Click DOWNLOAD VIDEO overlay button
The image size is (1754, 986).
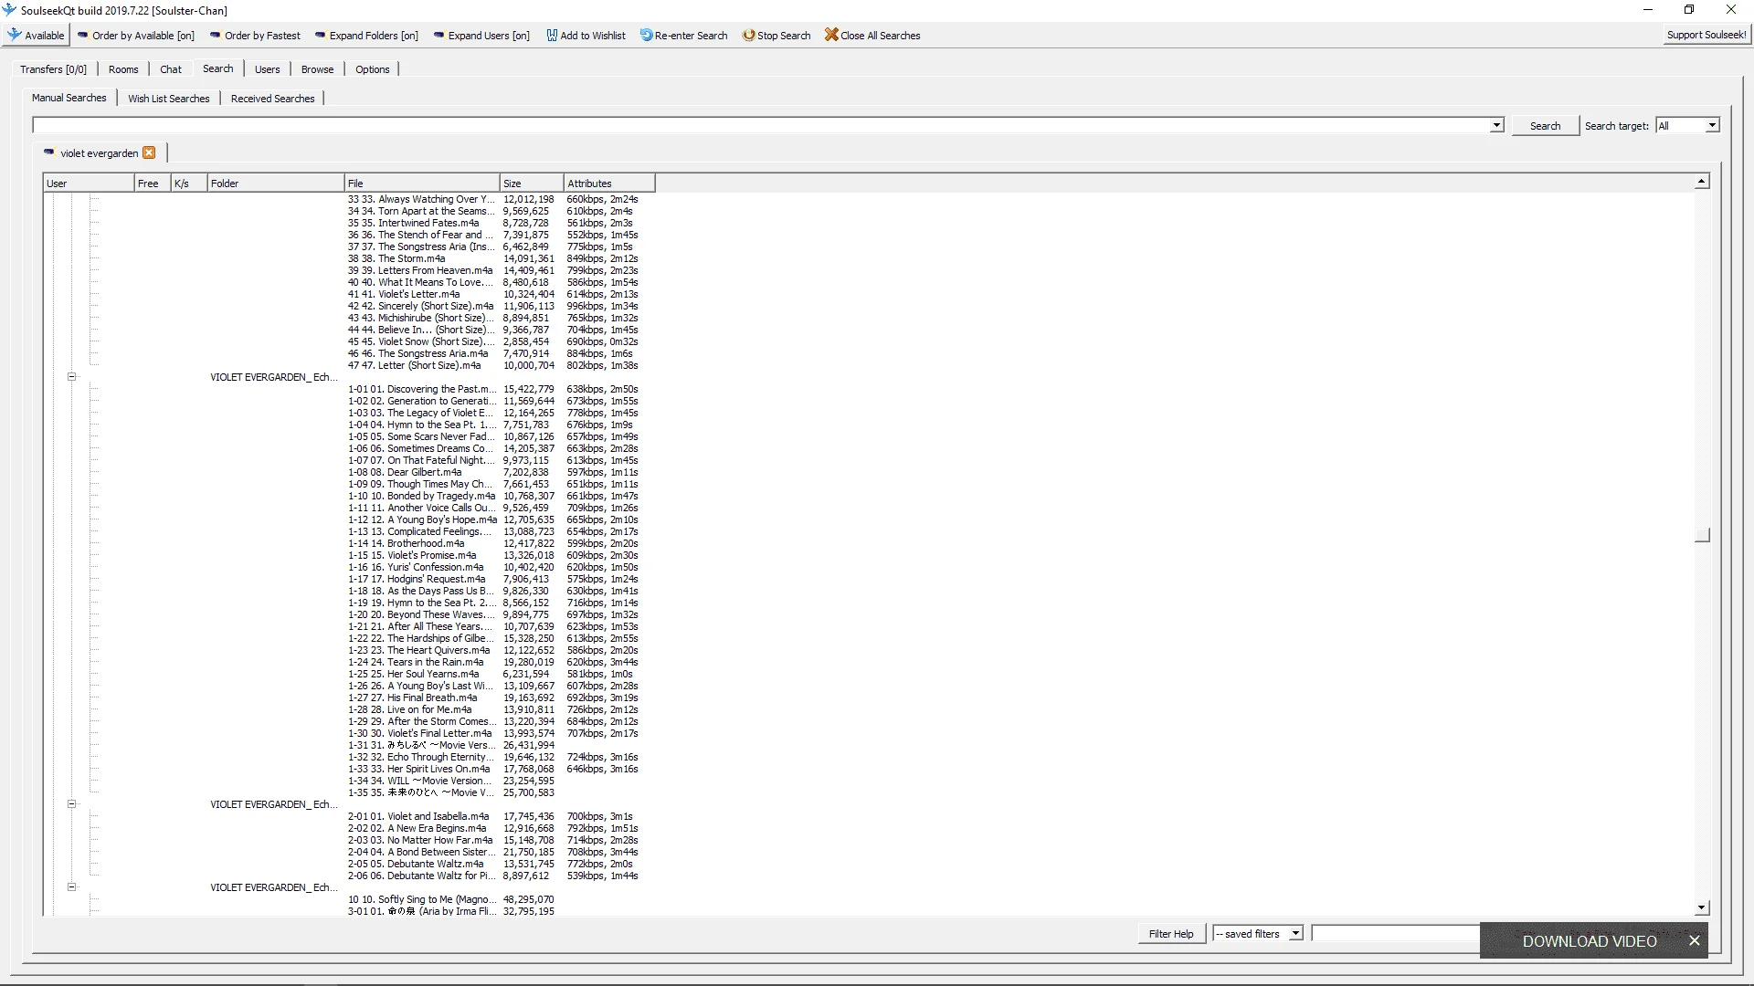(x=1589, y=941)
